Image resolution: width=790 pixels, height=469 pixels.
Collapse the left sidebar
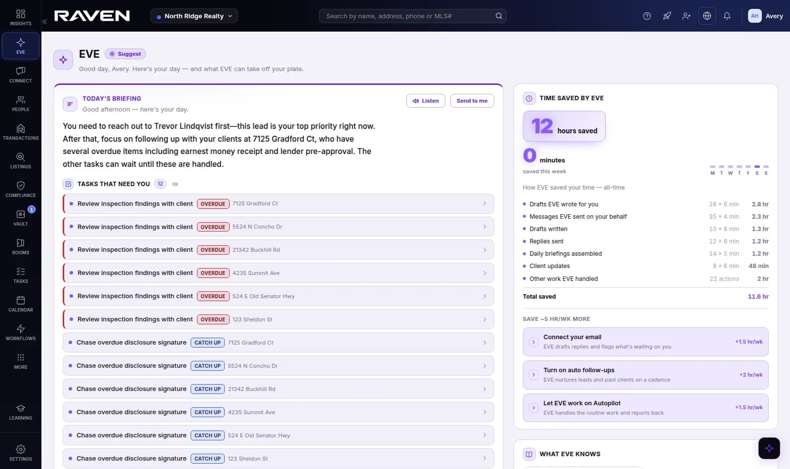[x=44, y=22]
